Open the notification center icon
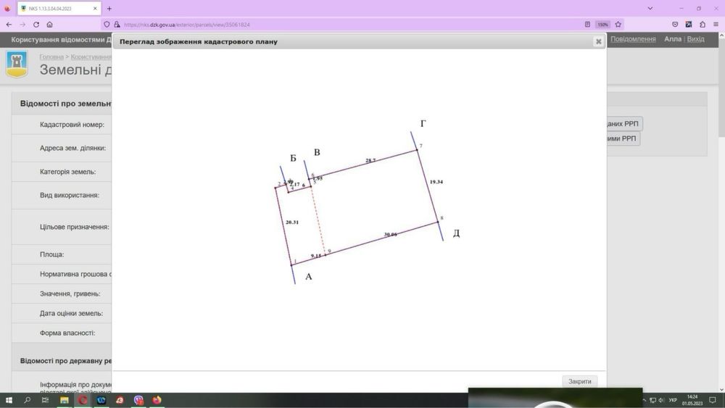 tap(713, 400)
